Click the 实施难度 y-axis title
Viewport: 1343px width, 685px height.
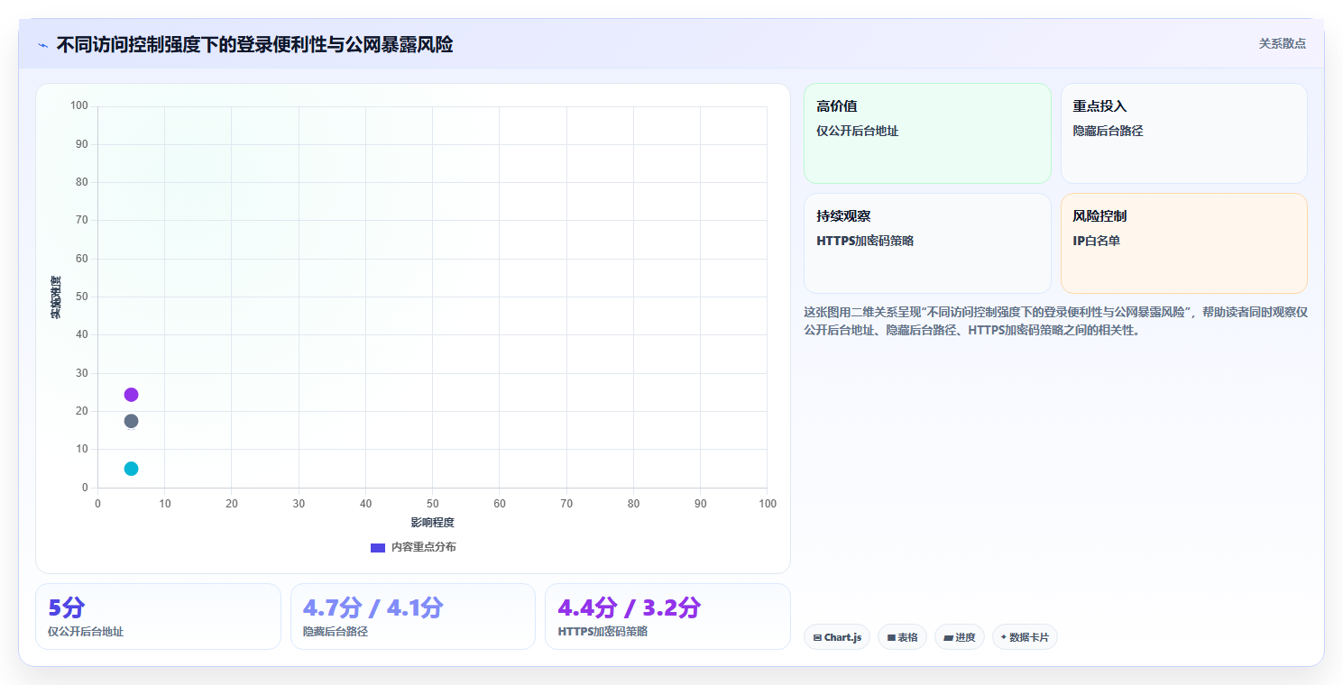[56, 297]
